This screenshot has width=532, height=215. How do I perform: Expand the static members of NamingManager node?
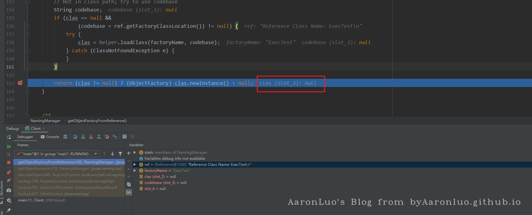click(x=135, y=152)
